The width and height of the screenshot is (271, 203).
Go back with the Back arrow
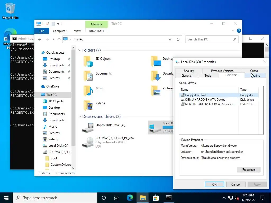pos(40,39)
